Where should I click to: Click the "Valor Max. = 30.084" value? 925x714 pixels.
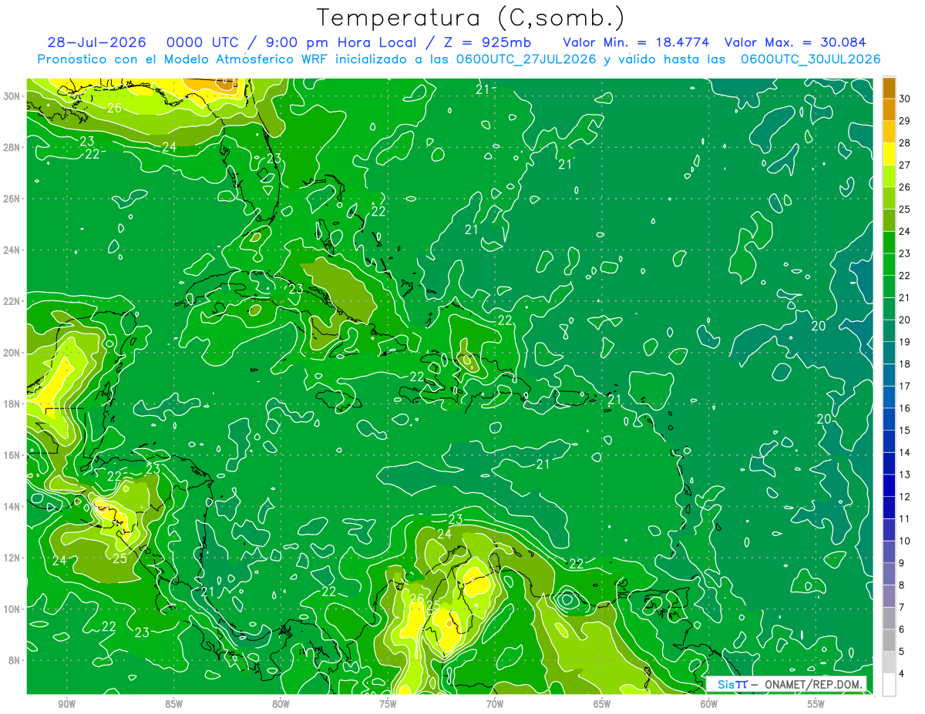pos(795,42)
